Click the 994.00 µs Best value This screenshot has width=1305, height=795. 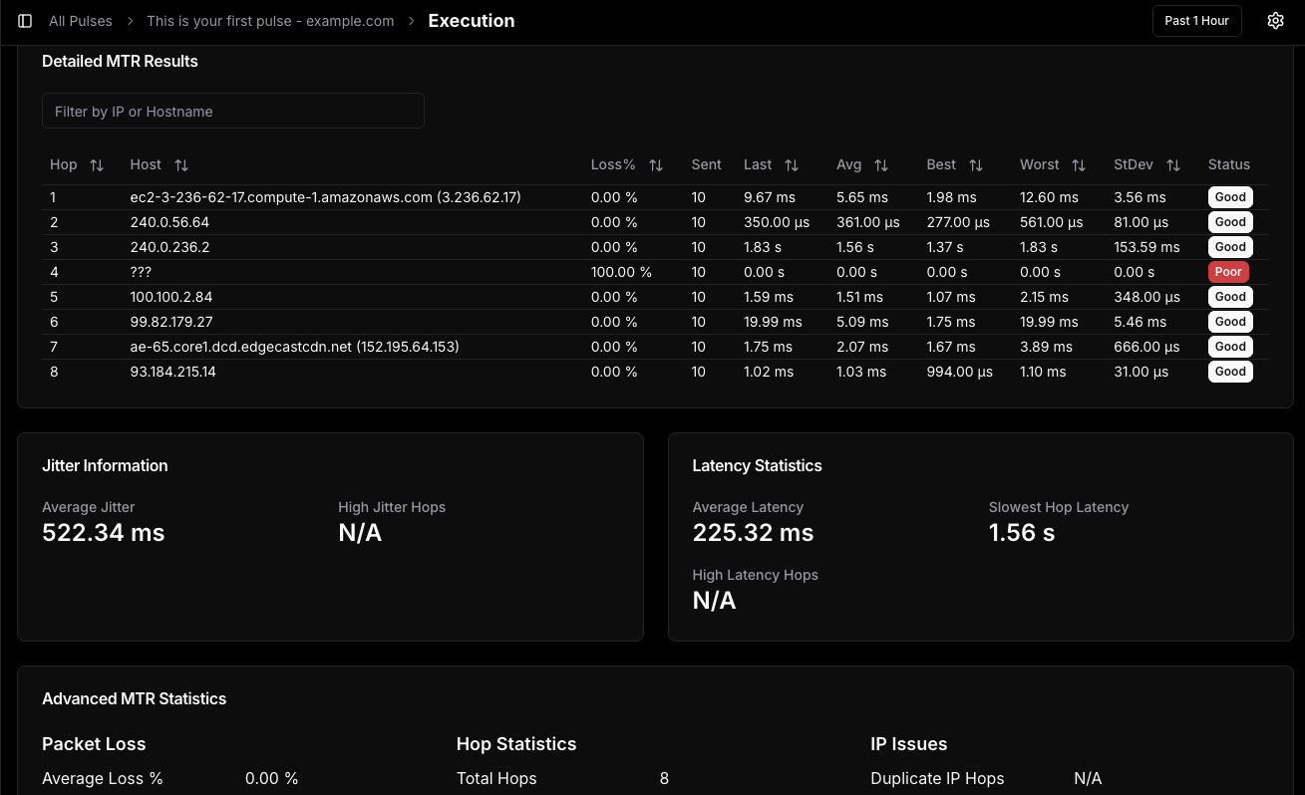point(960,372)
